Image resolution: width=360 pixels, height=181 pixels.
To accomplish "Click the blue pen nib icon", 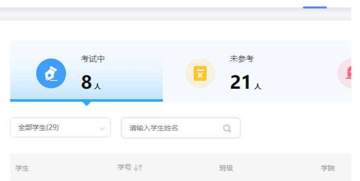I will click(51, 73).
